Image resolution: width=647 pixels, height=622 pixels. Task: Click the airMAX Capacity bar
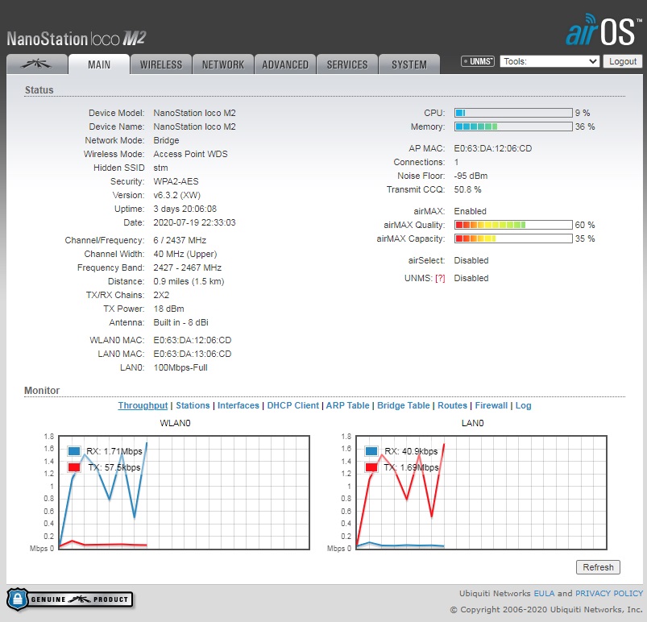click(x=513, y=238)
